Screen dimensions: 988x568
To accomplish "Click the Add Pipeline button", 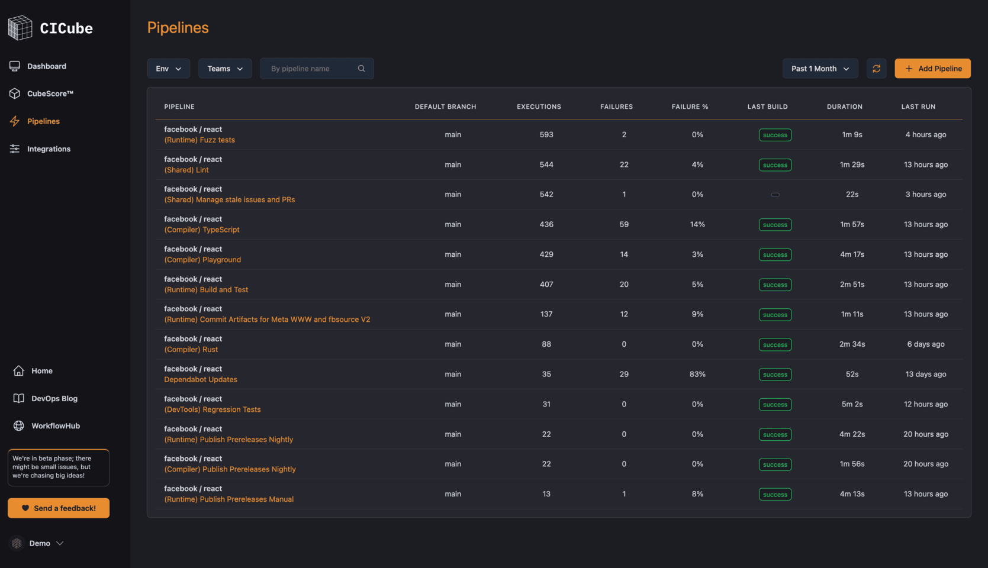I will click(x=933, y=69).
